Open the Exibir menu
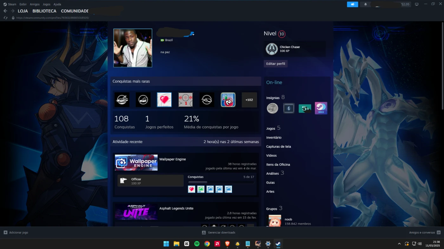 [23, 4]
